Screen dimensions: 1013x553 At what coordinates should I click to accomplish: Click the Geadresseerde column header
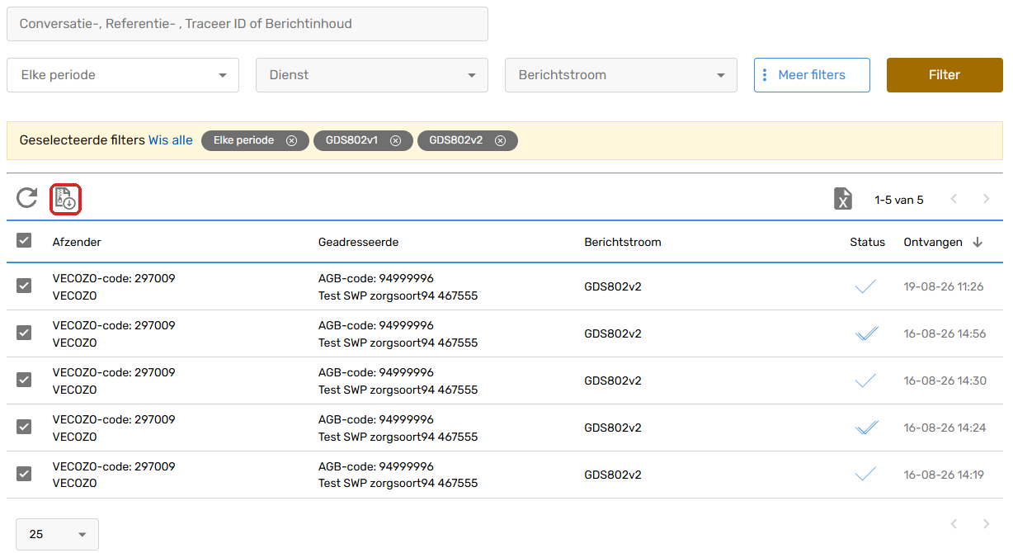pos(359,242)
